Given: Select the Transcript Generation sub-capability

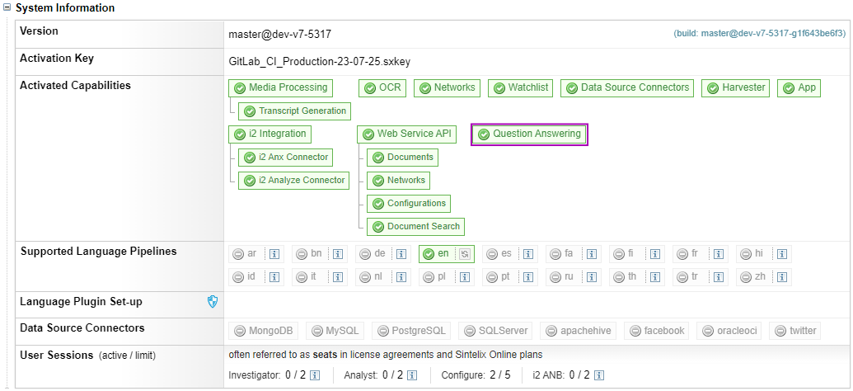Looking at the screenshot, I should click(294, 111).
